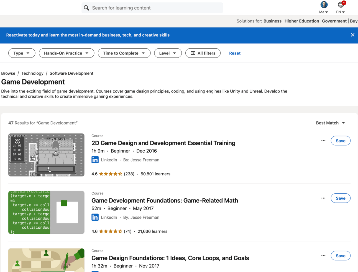
Task: Open more options for Game Design Foundations course
Action: [323, 256]
